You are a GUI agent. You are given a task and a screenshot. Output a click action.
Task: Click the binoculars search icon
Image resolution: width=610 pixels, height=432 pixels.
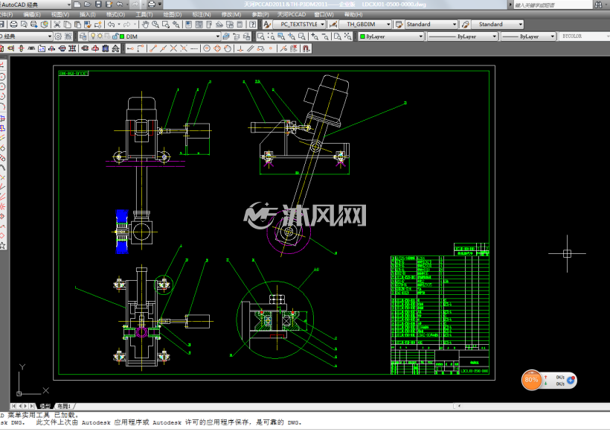(598, 4)
